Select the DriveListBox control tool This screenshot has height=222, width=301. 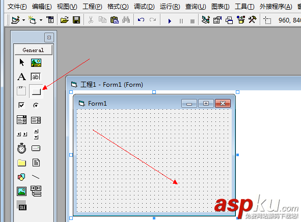click(x=36, y=149)
